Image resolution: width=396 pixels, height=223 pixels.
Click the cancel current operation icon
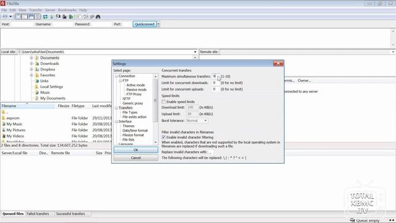(x=58, y=17)
